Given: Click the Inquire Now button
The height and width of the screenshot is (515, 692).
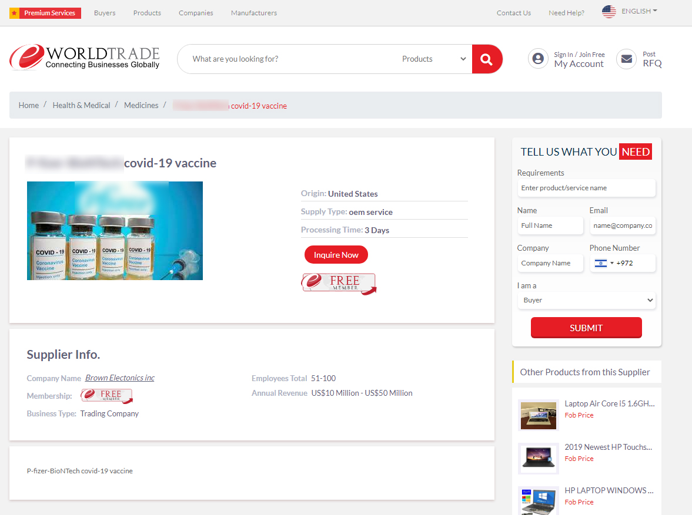Looking at the screenshot, I should [336, 255].
